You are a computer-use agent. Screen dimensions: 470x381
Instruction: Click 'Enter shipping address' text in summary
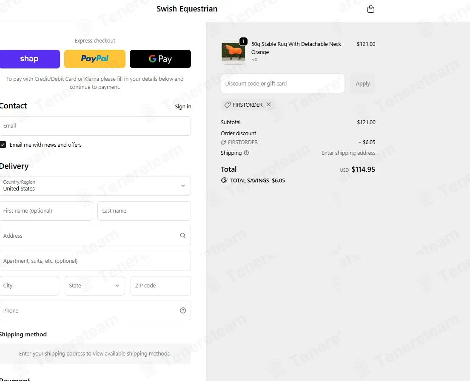pyautogui.click(x=348, y=153)
